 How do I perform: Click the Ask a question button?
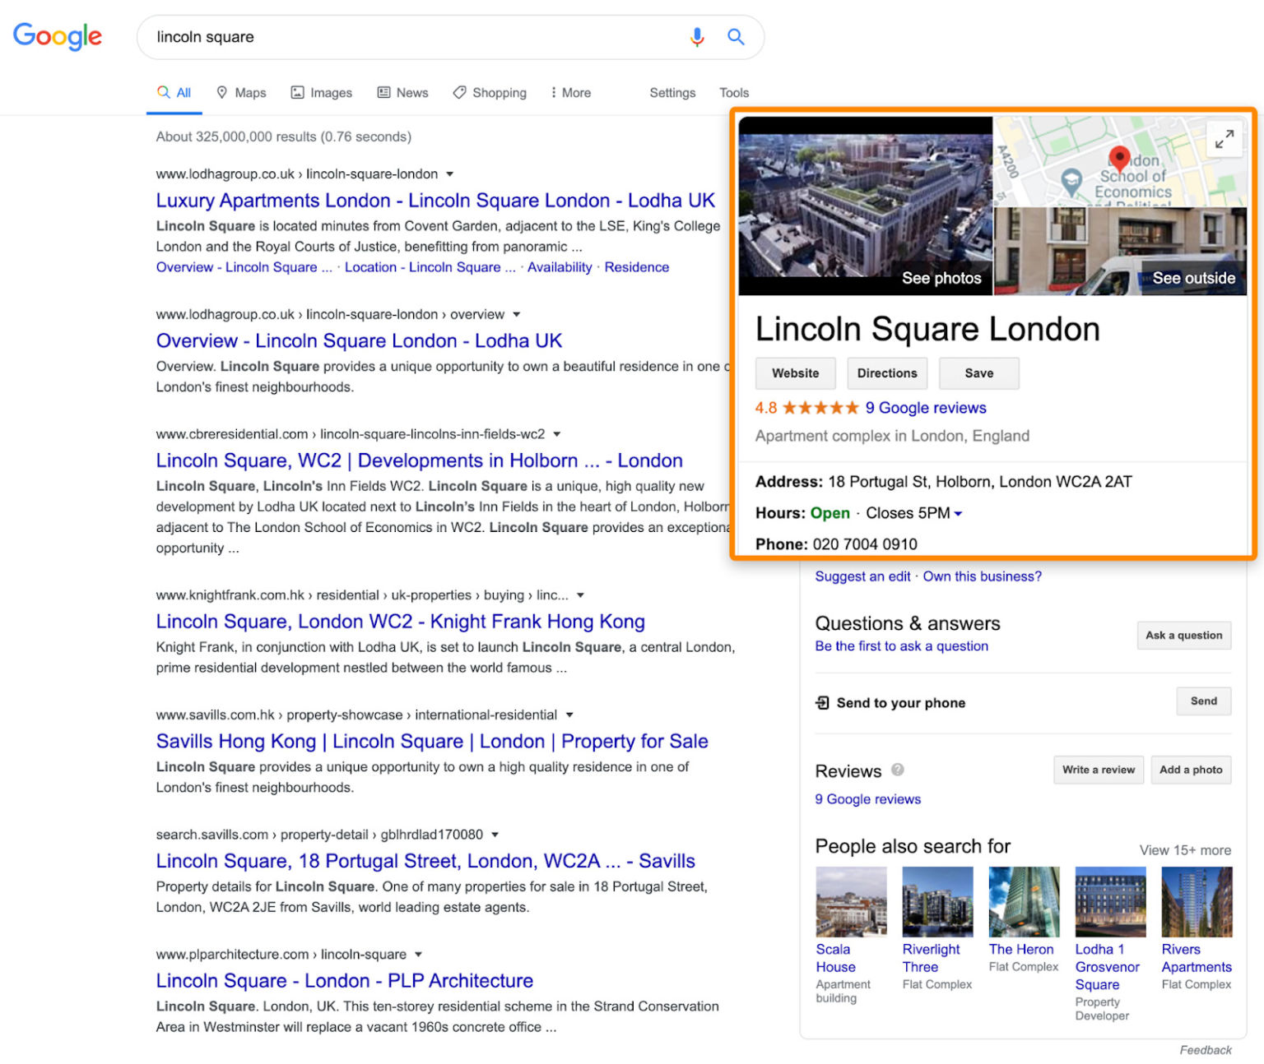pos(1184,636)
